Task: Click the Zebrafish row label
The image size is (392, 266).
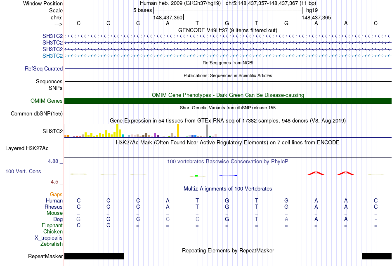Action: click(52, 244)
